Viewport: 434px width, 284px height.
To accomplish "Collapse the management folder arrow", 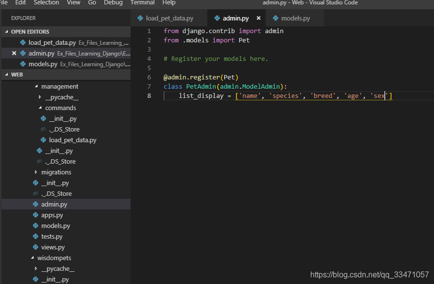I will pyautogui.click(x=36, y=86).
